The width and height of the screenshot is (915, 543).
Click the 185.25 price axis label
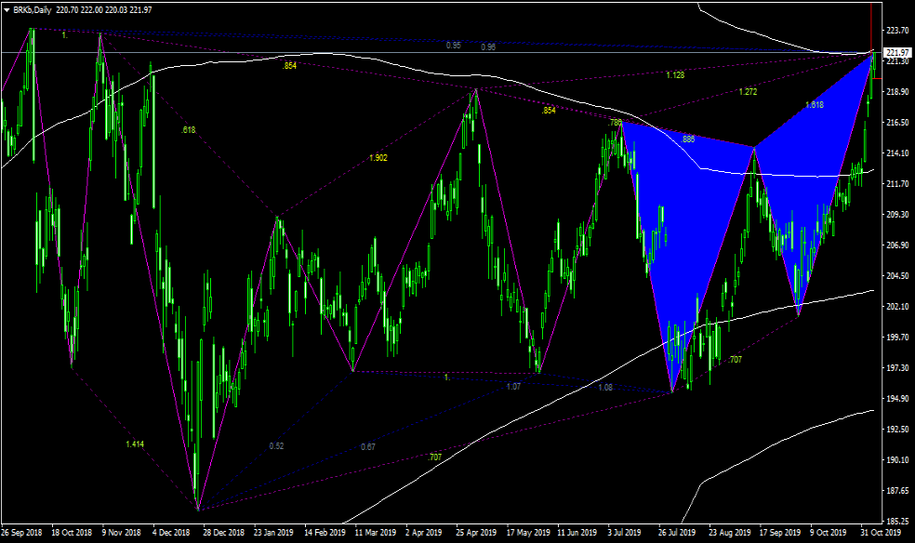(896, 521)
